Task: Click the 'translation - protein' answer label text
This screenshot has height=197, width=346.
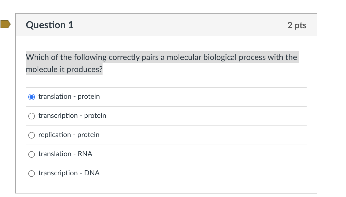Action: click(69, 96)
